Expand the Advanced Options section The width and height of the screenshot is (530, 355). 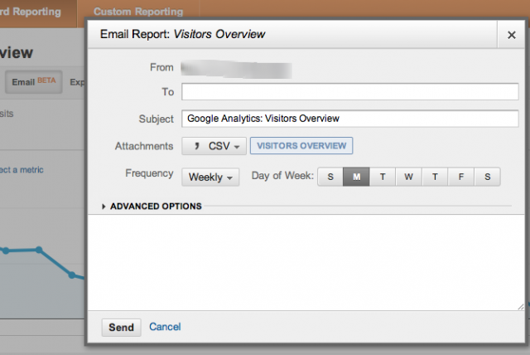click(152, 206)
